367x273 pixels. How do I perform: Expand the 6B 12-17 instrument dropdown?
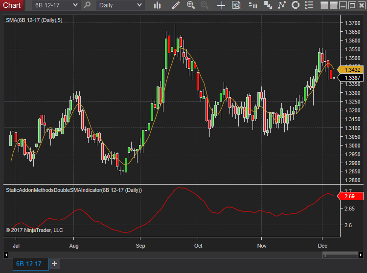(x=75, y=5)
